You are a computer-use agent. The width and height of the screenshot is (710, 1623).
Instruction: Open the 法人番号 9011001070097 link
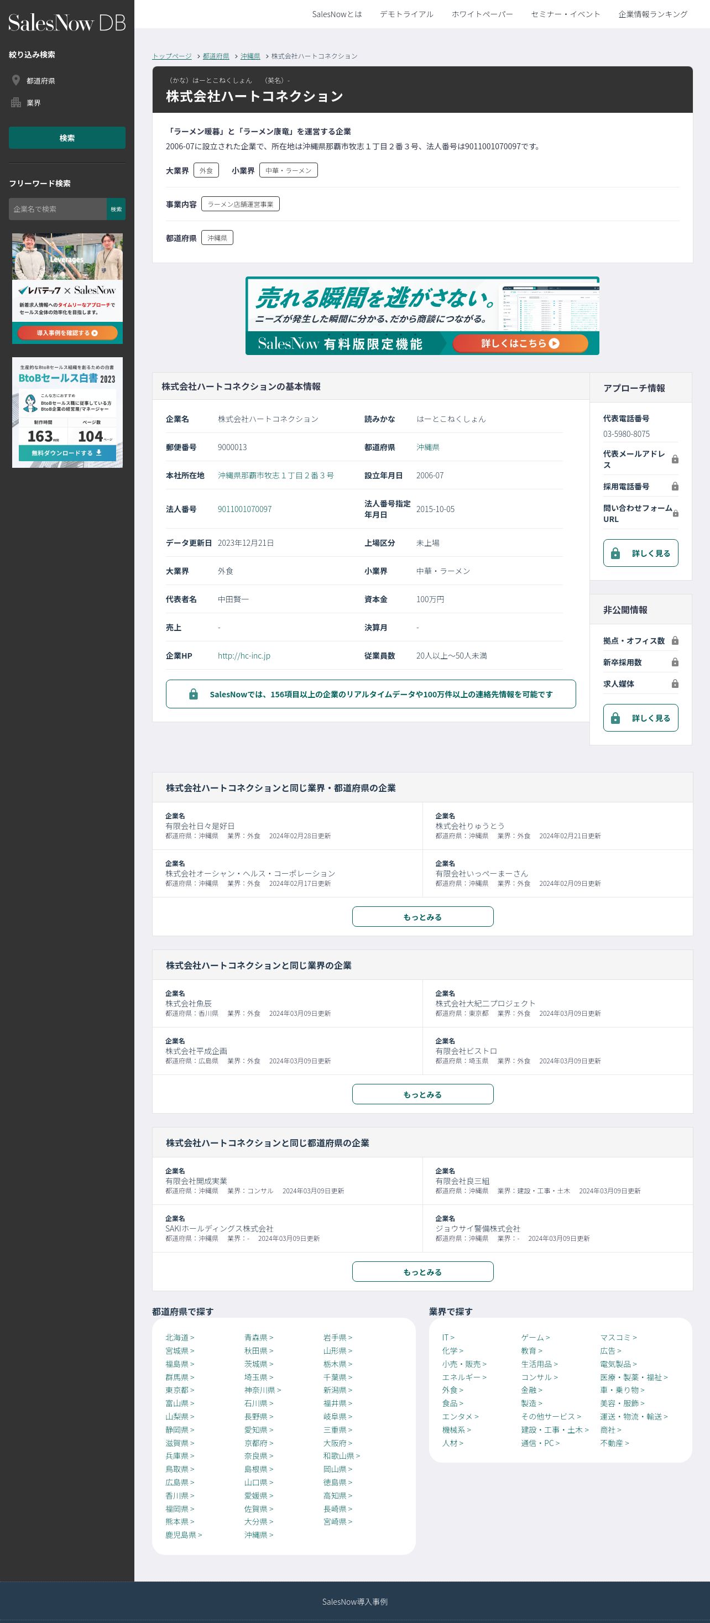point(244,509)
